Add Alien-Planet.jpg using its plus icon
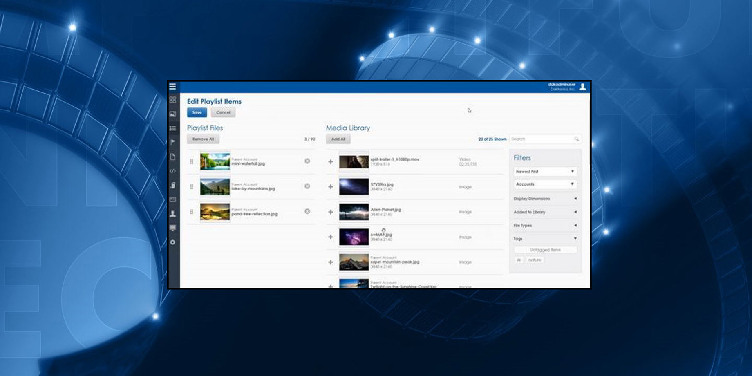Screen dimensions: 752x376 tap(331, 212)
